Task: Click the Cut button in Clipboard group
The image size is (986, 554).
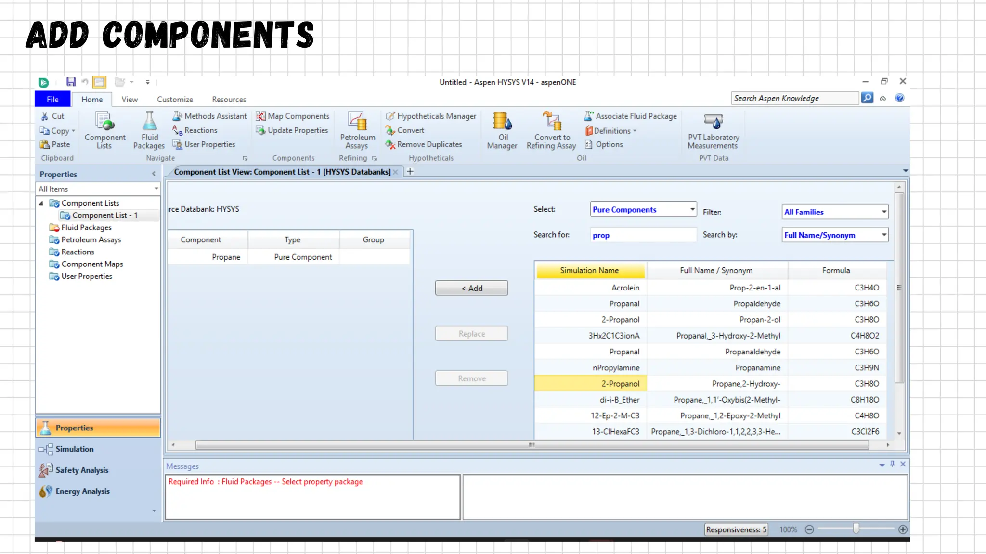Action: pyautogui.click(x=52, y=116)
